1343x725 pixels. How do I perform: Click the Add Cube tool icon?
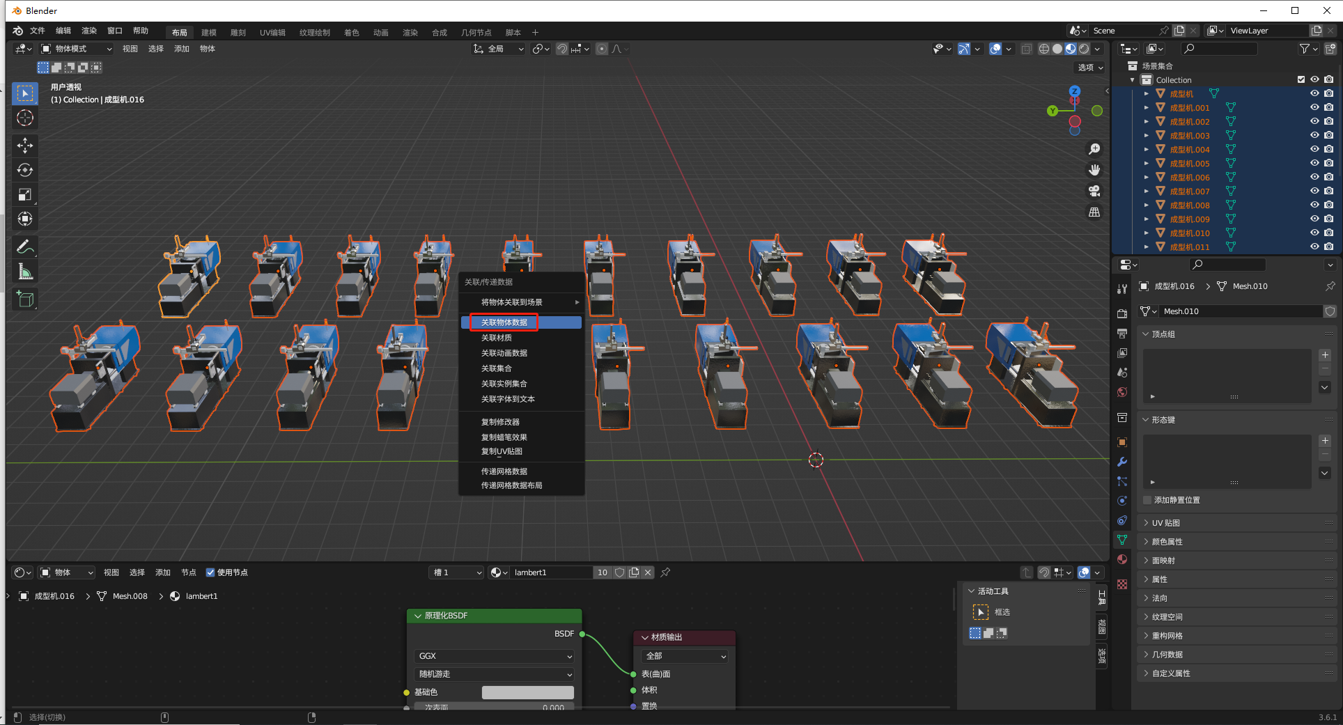[25, 299]
